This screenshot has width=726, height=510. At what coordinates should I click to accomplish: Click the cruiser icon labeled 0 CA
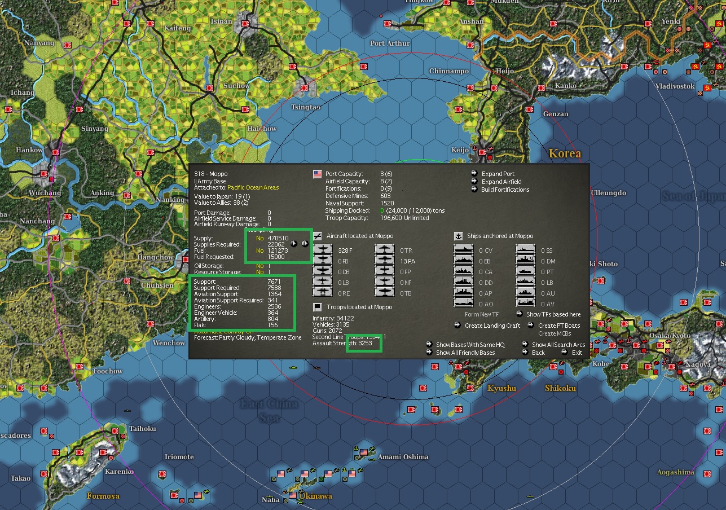point(464,271)
